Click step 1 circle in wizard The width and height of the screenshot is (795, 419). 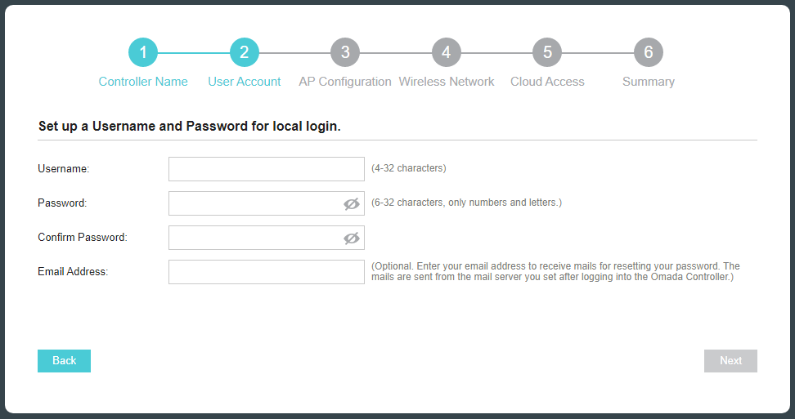[x=143, y=52]
